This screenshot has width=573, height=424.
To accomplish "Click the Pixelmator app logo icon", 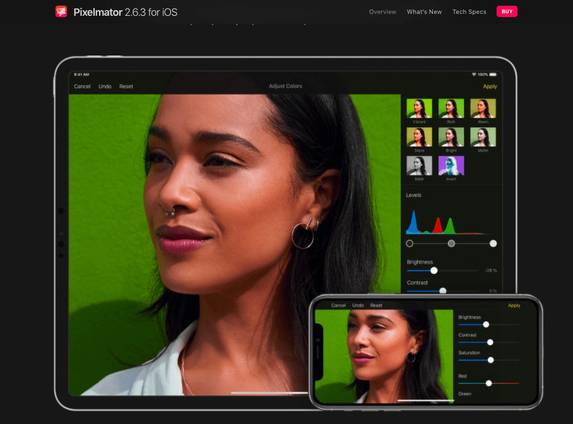I will [x=61, y=11].
